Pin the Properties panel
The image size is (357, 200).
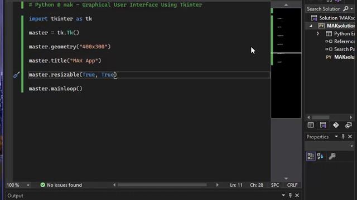click(x=343, y=137)
